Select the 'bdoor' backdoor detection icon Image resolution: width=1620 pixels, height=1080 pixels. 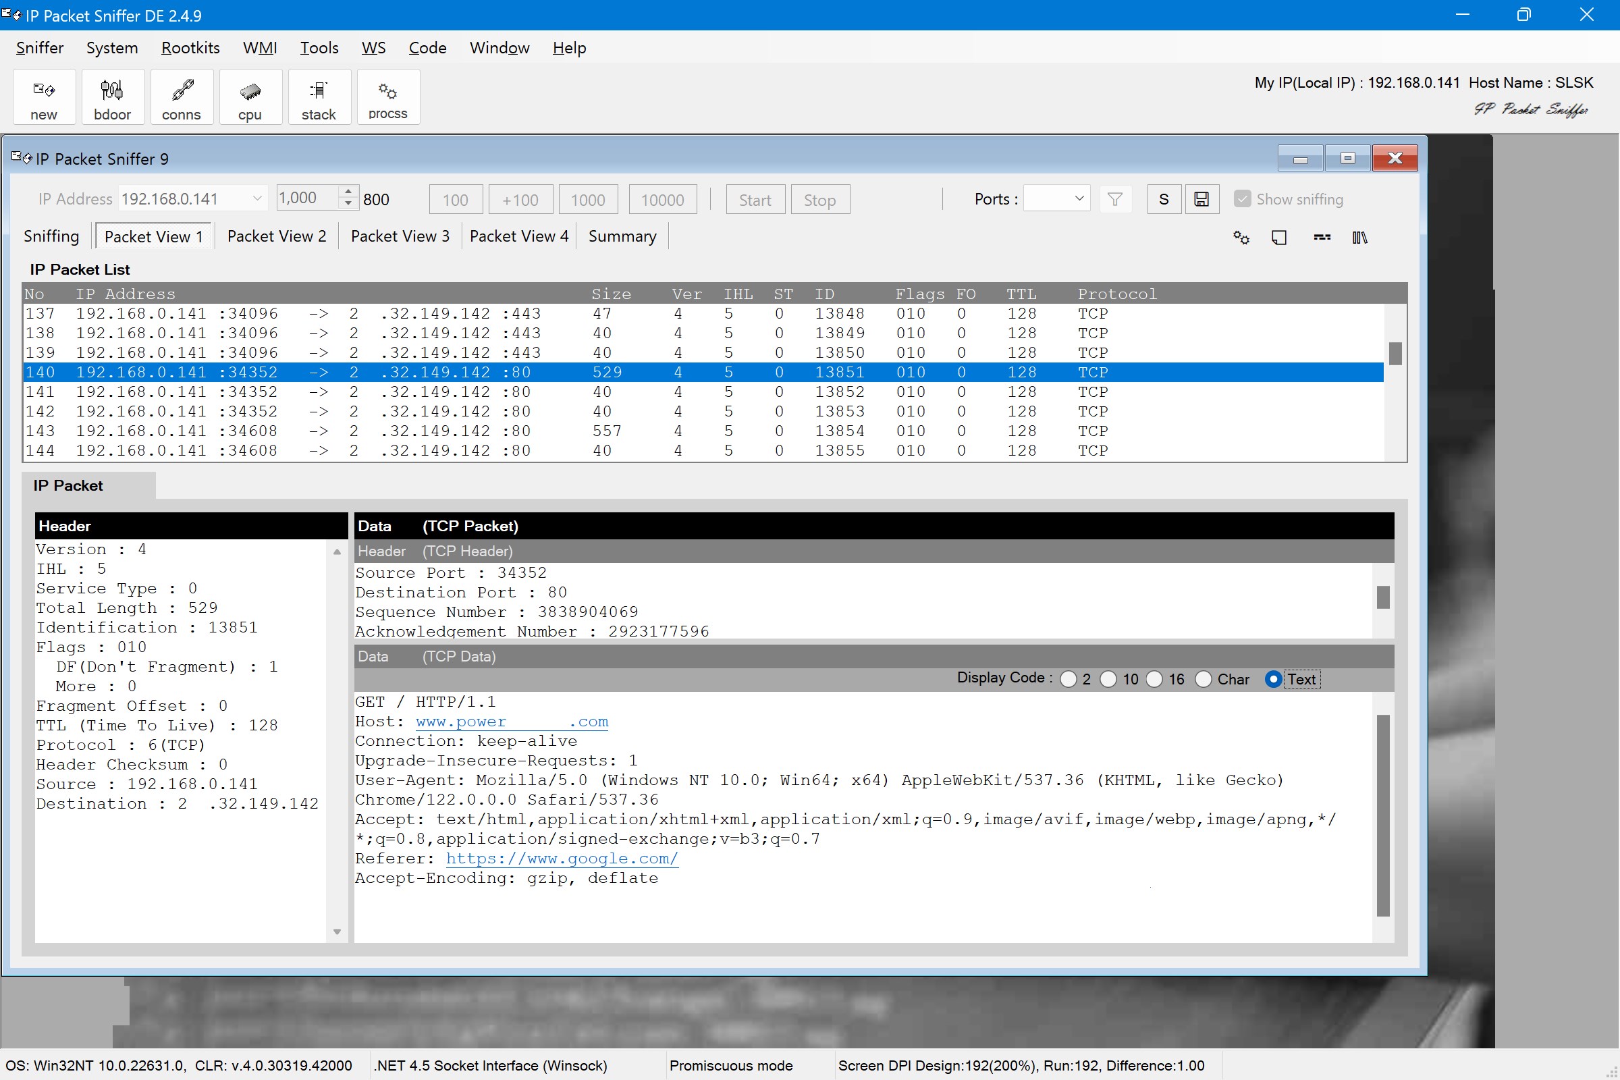112,97
